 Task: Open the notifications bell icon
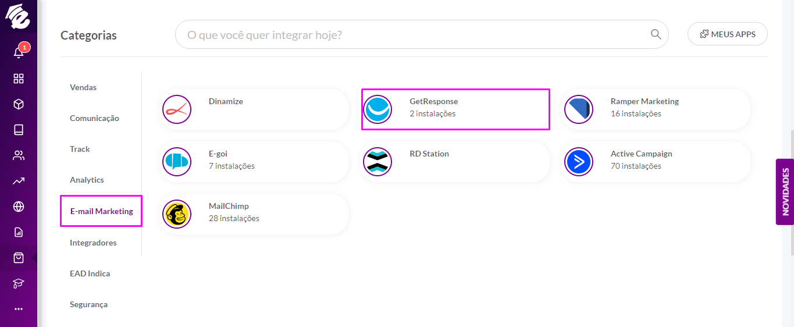click(19, 52)
